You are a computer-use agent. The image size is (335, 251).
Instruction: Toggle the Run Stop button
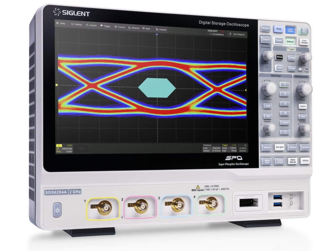coord(304,31)
